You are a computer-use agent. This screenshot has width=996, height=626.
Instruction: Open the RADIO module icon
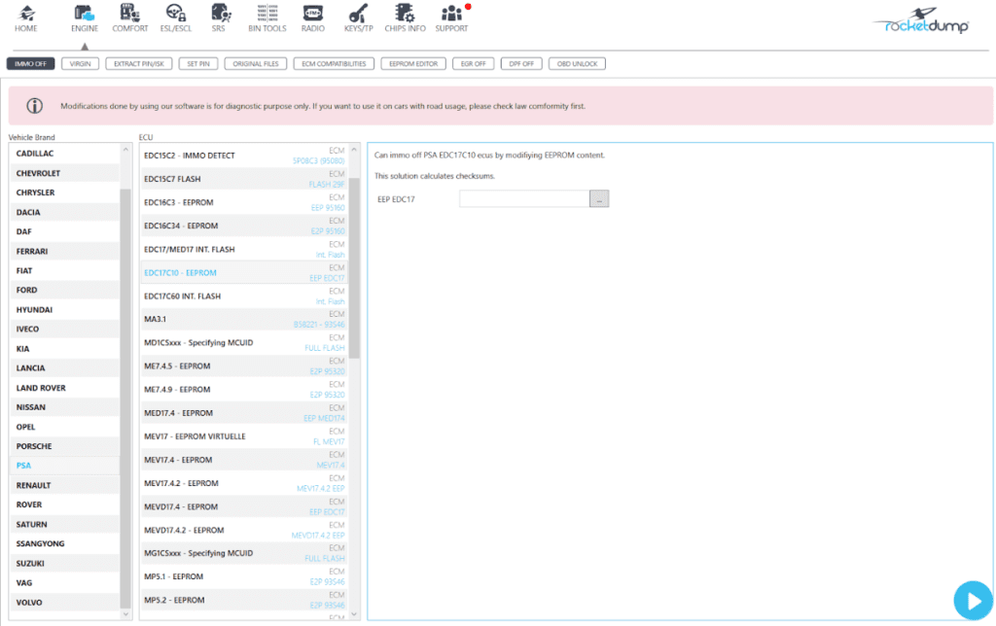tap(312, 18)
